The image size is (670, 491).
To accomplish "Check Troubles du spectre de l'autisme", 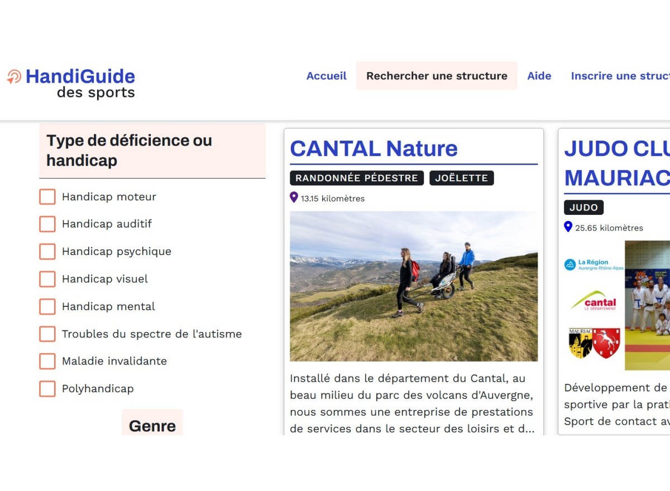I will click(47, 334).
